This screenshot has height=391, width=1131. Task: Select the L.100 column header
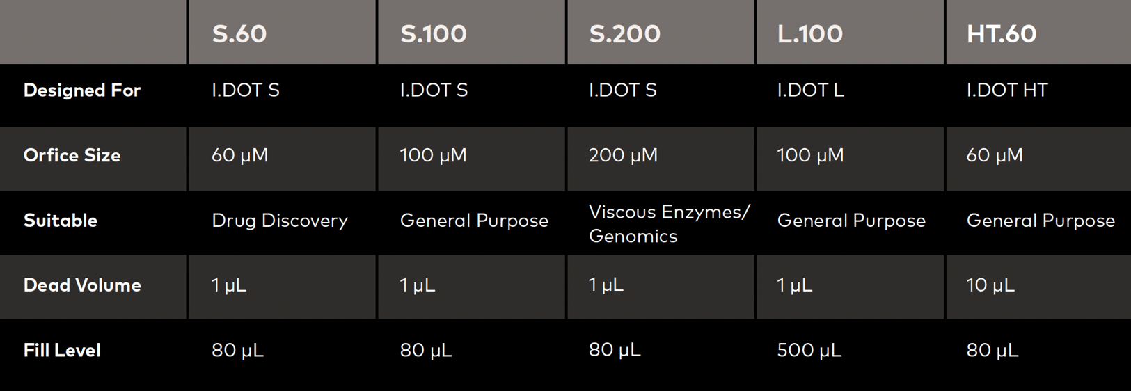coord(809,34)
